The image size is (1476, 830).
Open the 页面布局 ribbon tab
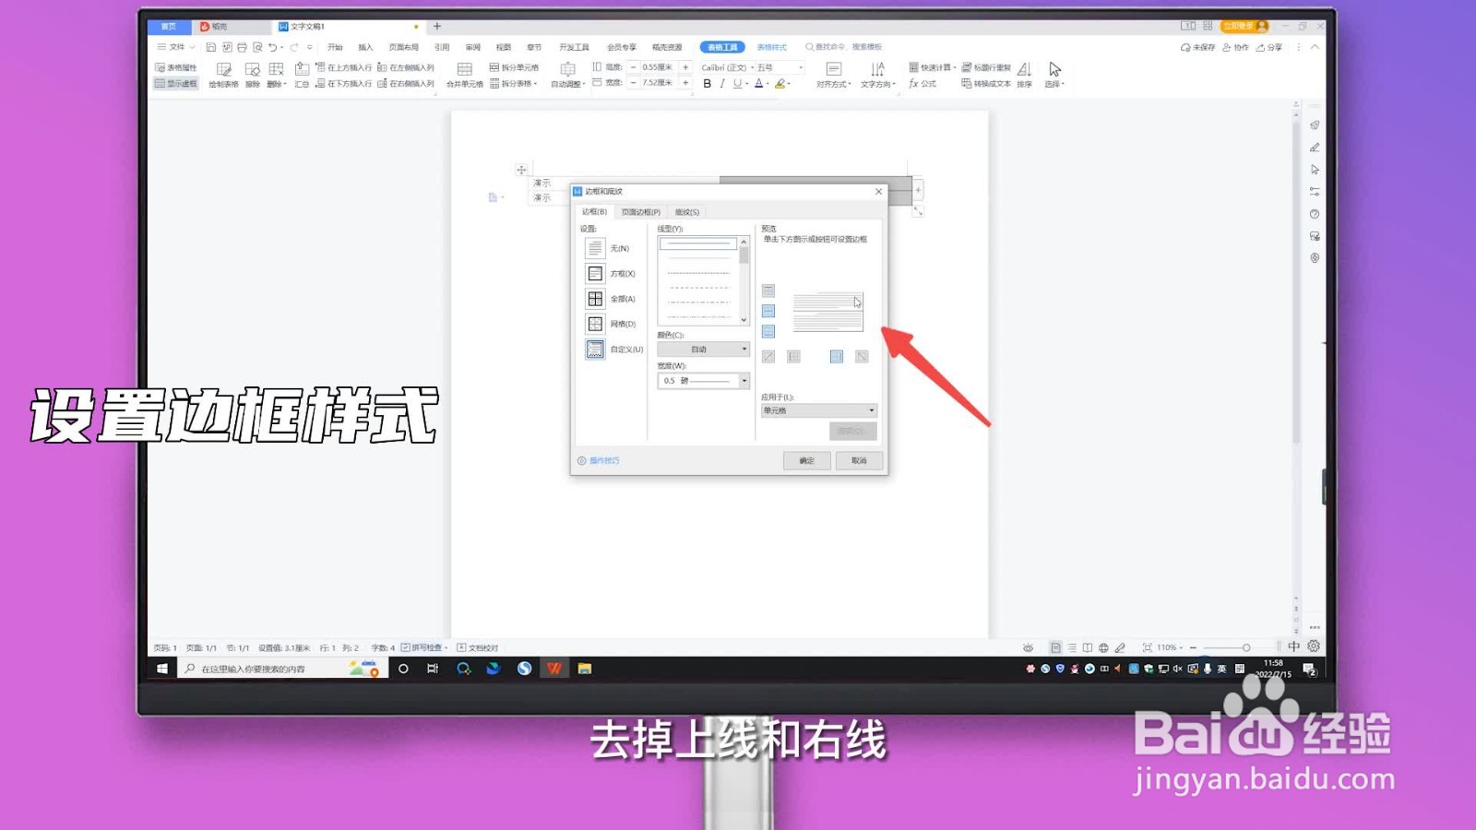tap(403, 47)
